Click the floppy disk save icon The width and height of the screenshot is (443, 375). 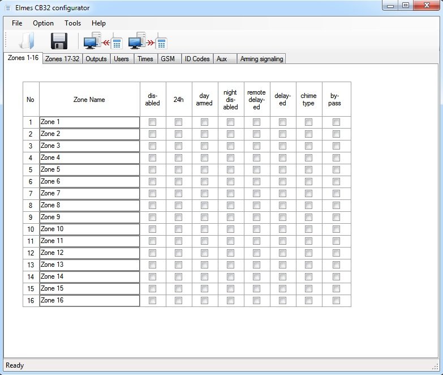[59, 41]
